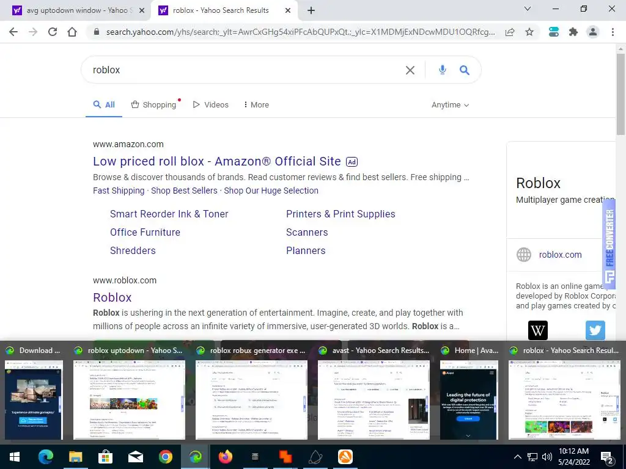
Task: Switch to Videos results
Action: (x=211, y=105)
